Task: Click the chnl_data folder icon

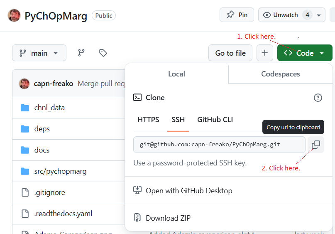Action: (x=25, y=108)
